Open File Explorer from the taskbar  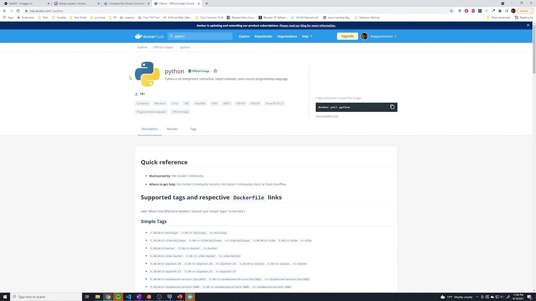point(98,297)
